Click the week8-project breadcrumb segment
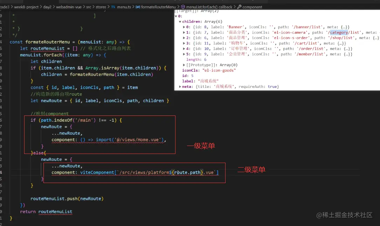380x226 pixels. click(26, 7)
